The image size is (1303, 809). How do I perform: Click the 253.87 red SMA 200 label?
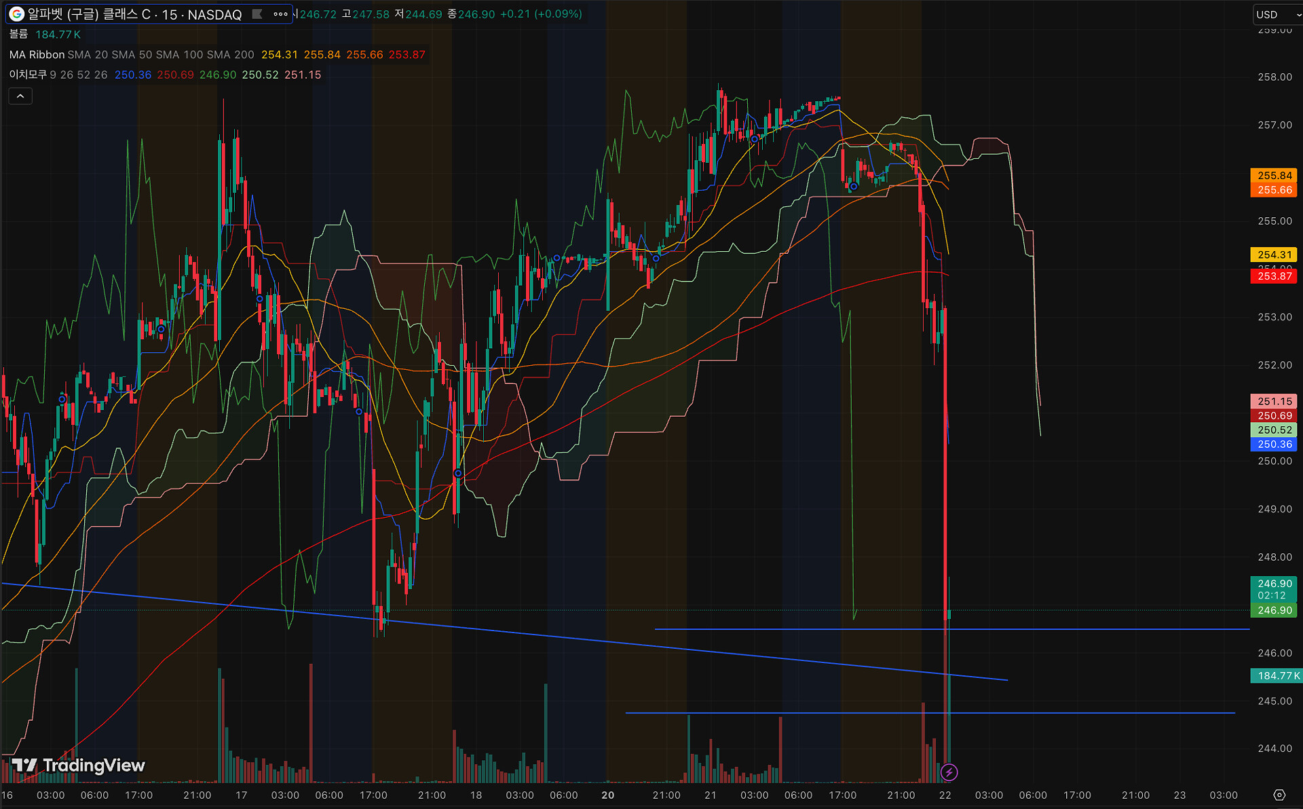tap(1274, 276)
